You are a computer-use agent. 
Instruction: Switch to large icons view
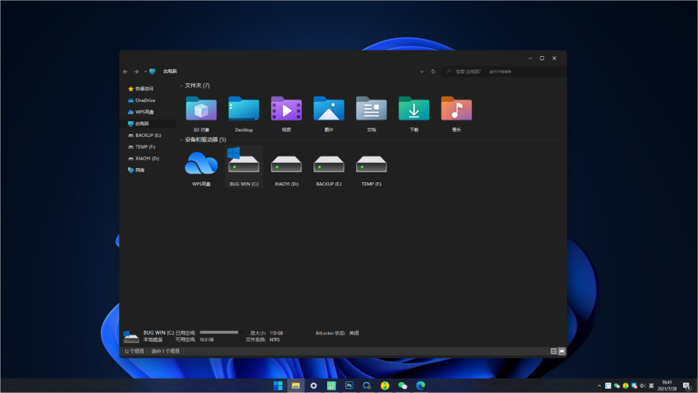click(562, 351)
